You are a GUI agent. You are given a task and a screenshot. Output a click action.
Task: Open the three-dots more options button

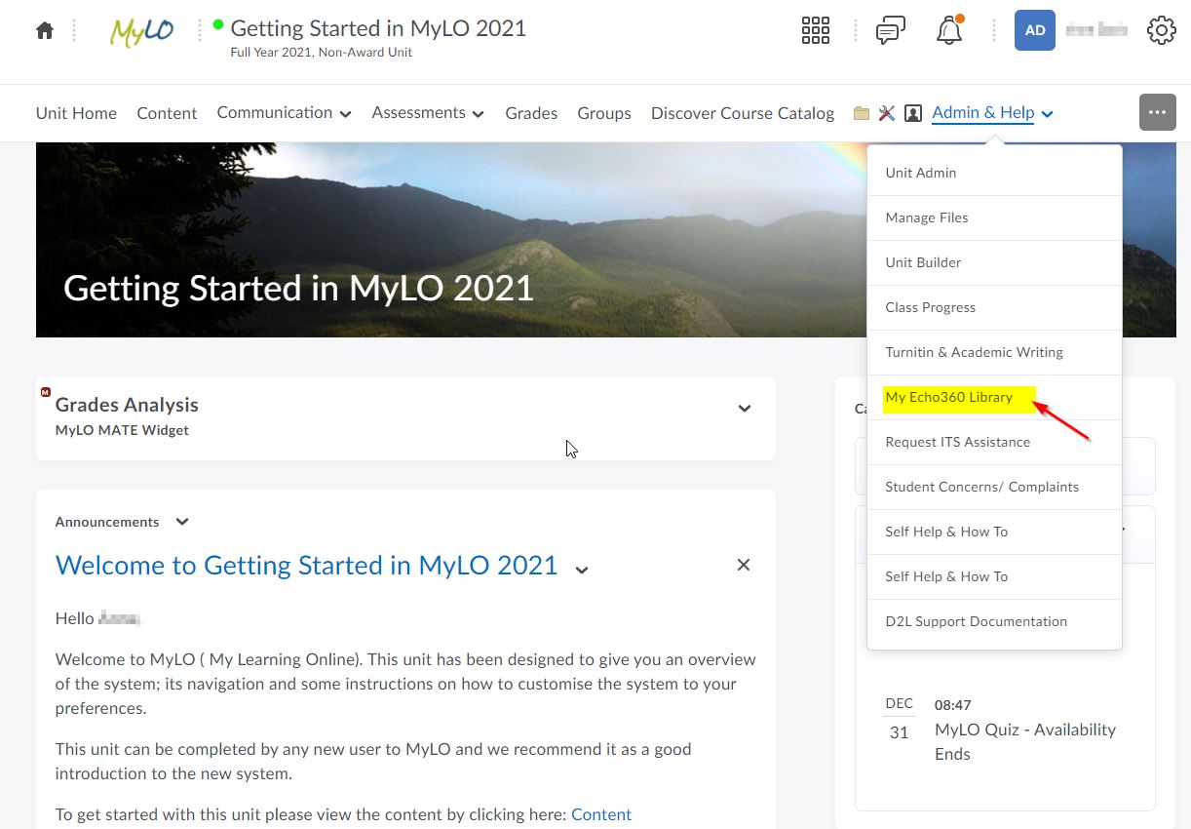coord(1157,112)
